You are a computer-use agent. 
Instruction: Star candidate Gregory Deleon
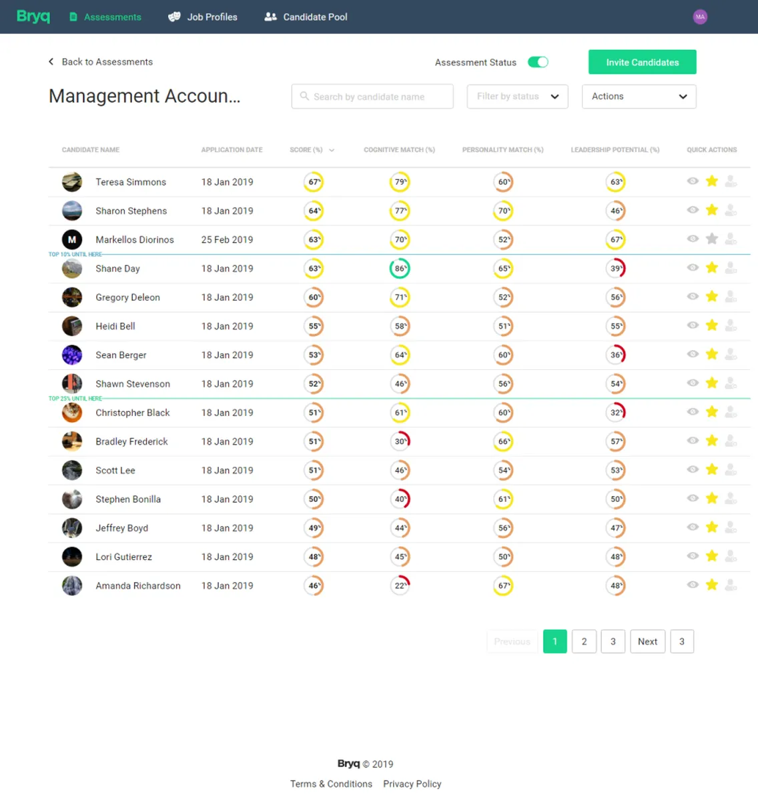point(712,296)
